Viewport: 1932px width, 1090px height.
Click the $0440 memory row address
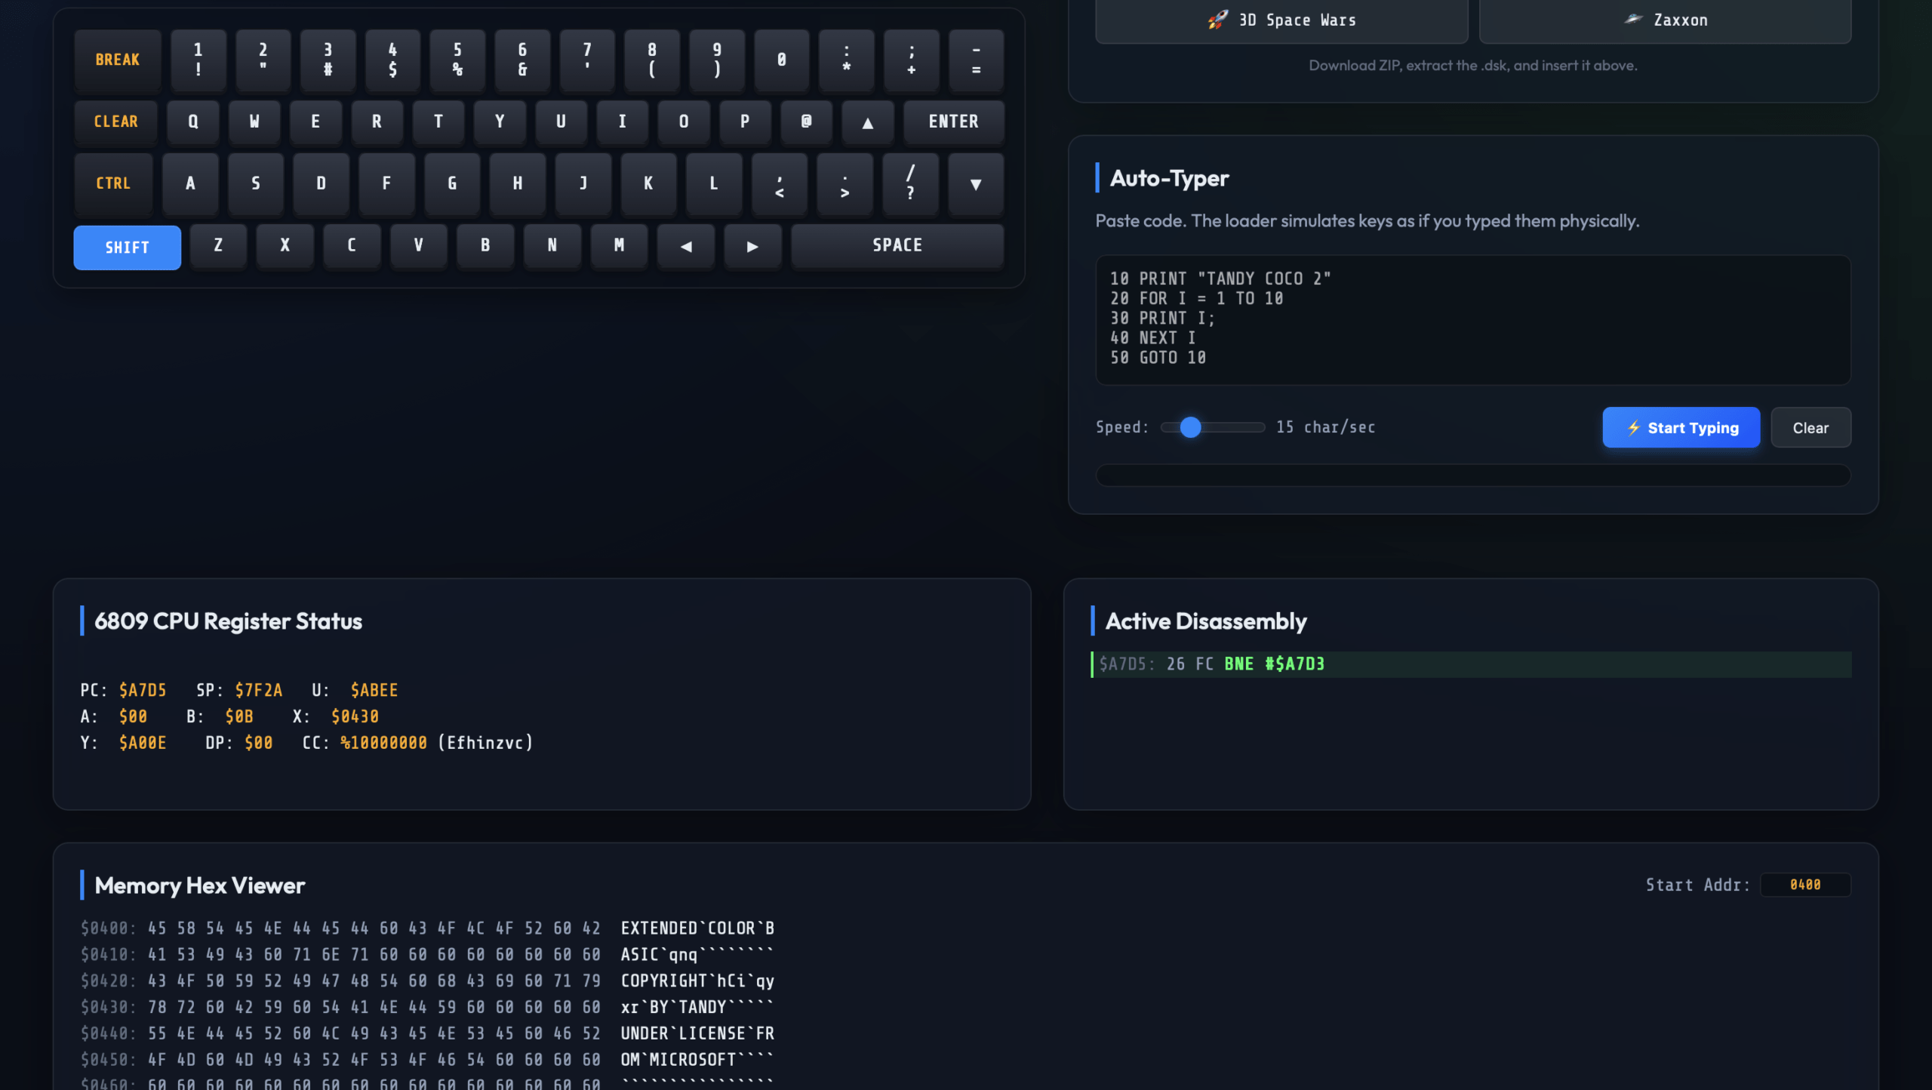click(x=109, y=1034)
